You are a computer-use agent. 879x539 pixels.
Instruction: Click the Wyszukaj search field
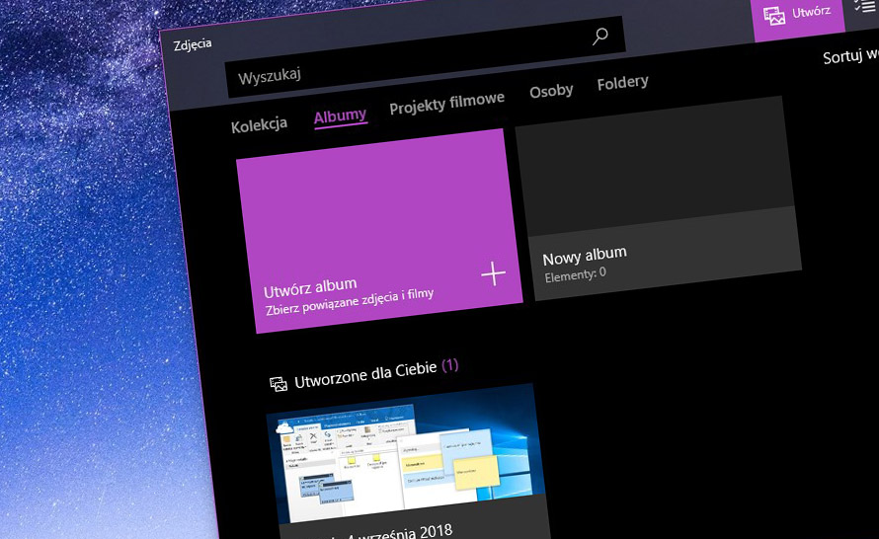tap(425, 59)
